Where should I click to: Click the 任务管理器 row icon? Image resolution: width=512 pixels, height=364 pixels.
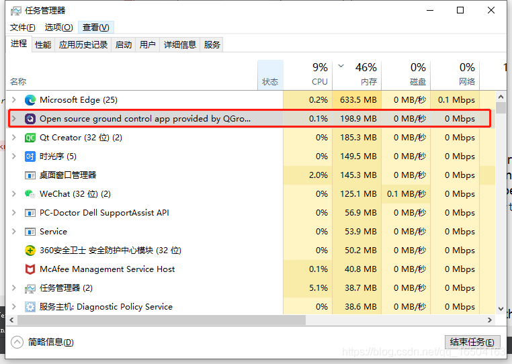pyautogui.click(x=30, y=288)
